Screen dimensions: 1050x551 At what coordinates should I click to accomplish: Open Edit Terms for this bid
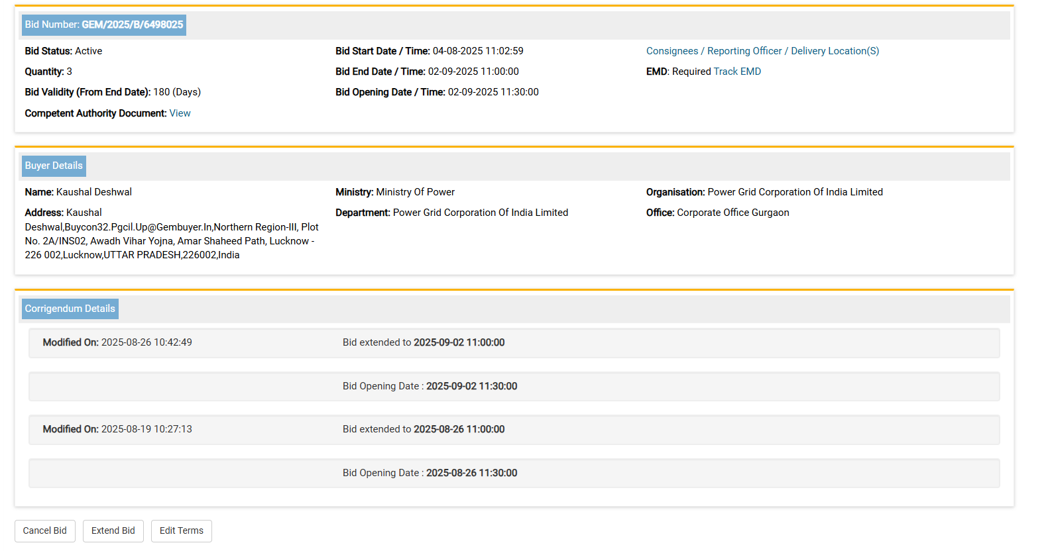tap(181, 530)
